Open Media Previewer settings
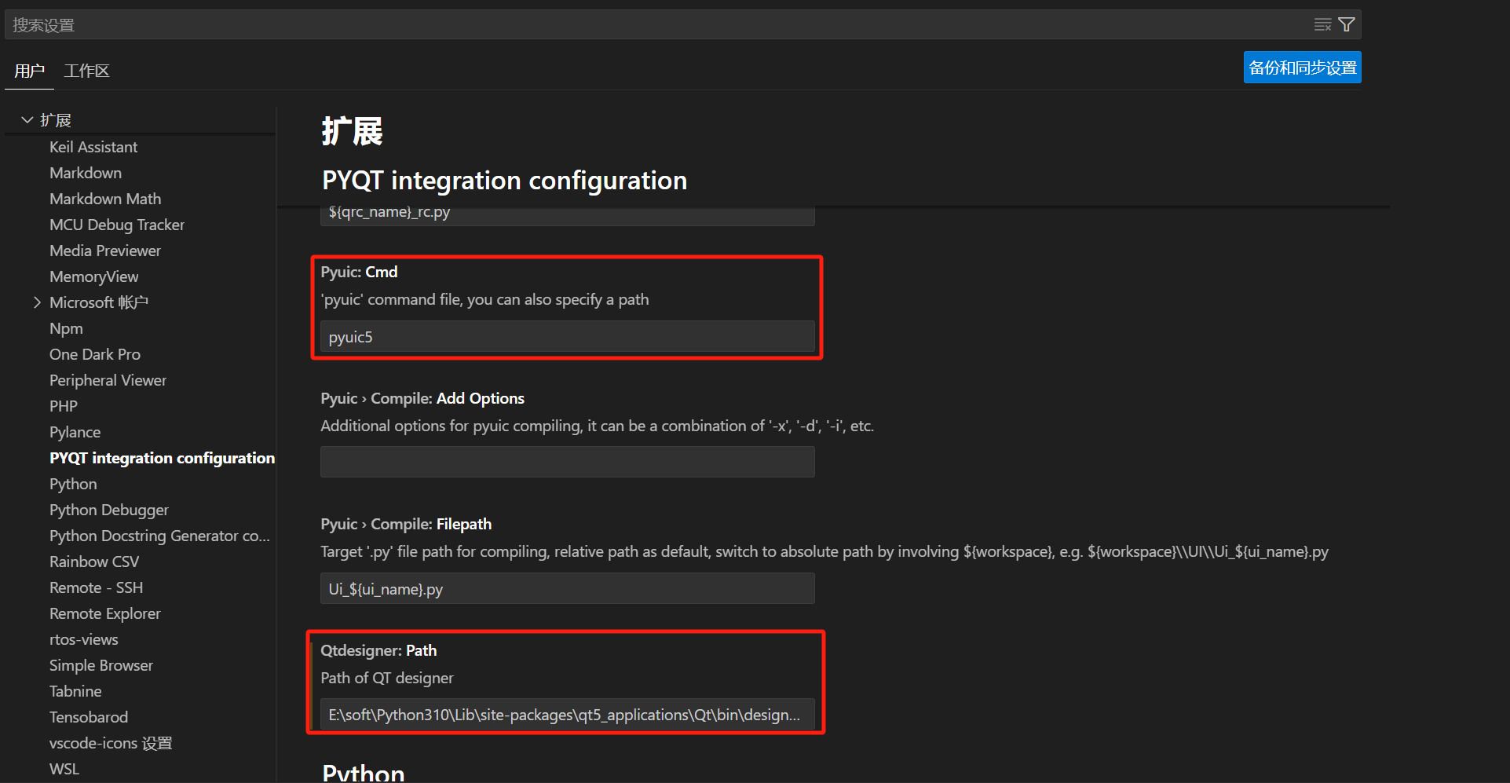The height and width of the screenshot is (783, 1510). click(x=105, y=251)
